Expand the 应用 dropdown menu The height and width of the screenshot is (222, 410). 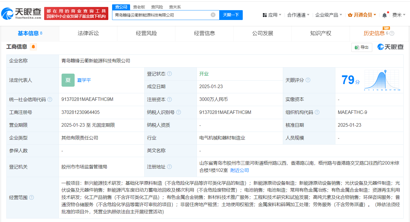point(272,15)
